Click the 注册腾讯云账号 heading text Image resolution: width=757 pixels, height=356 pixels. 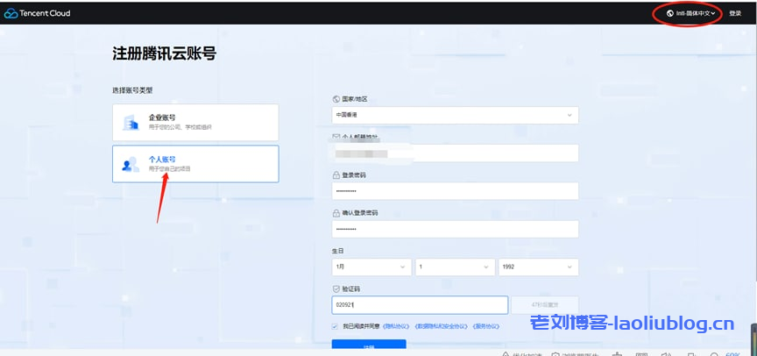pos(165,53)
